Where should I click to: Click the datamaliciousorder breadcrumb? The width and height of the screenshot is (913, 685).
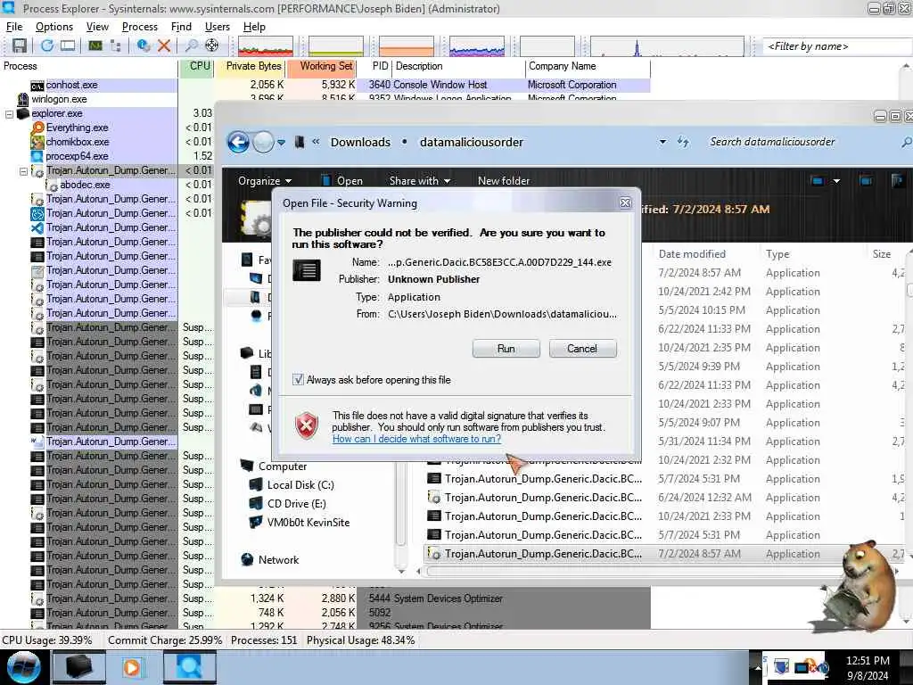(471, 142)
